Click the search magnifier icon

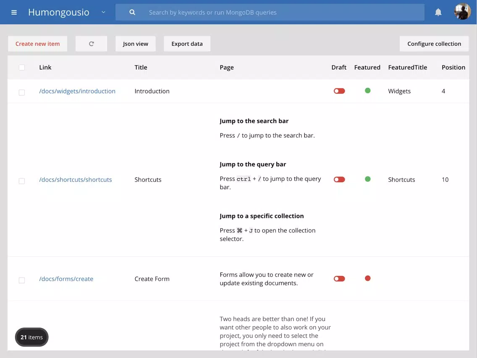point(132,13)
